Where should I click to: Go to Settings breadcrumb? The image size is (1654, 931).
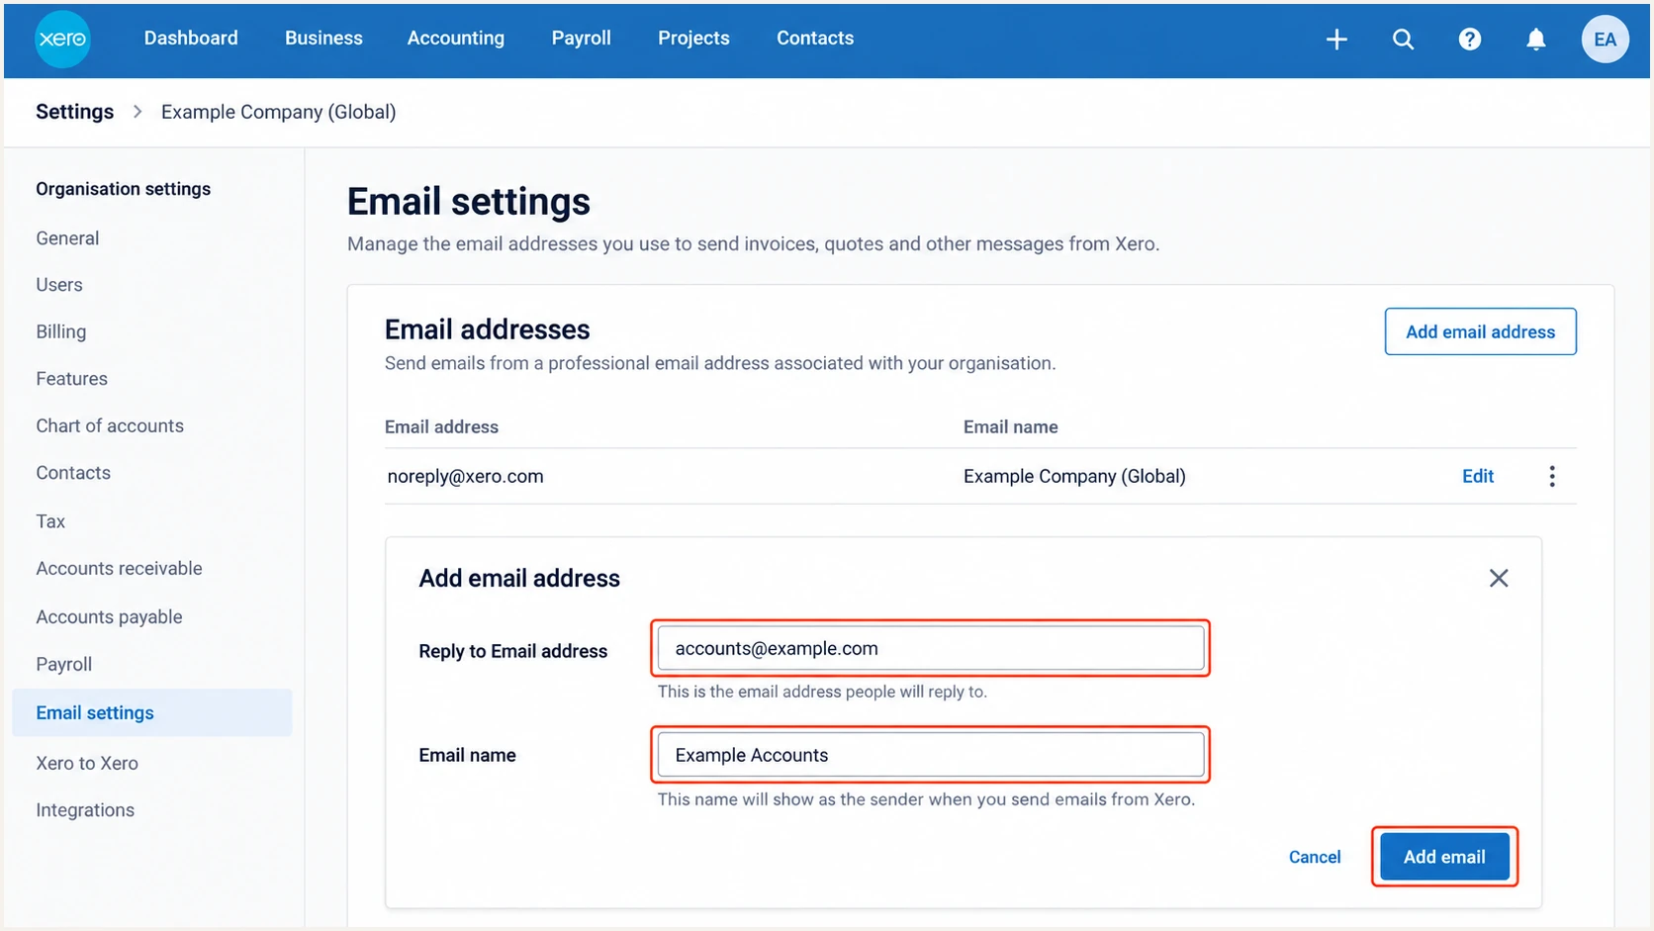[75, 112]
